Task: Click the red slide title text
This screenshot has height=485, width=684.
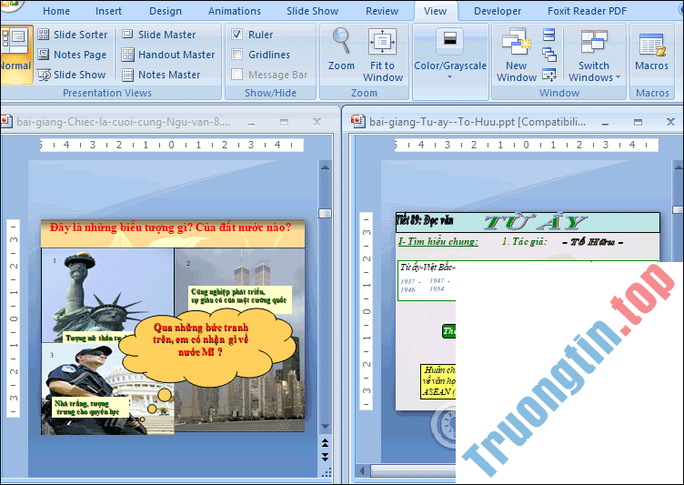Action: point(170,227)
